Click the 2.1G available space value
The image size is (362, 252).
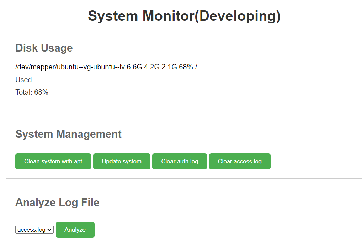click(169, 67)
